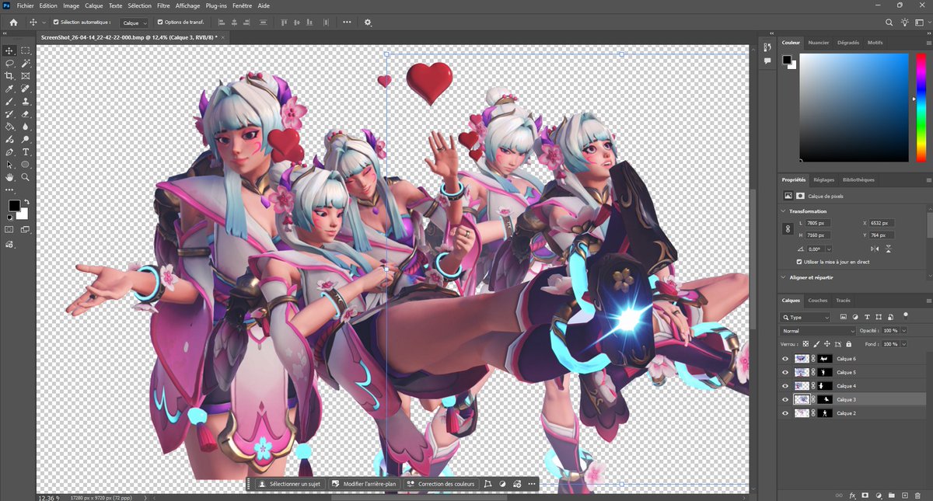The width and height of the screenshot is (933, 501).
Task: Select the History Brush tool
Action: click(x=9, y=114)
